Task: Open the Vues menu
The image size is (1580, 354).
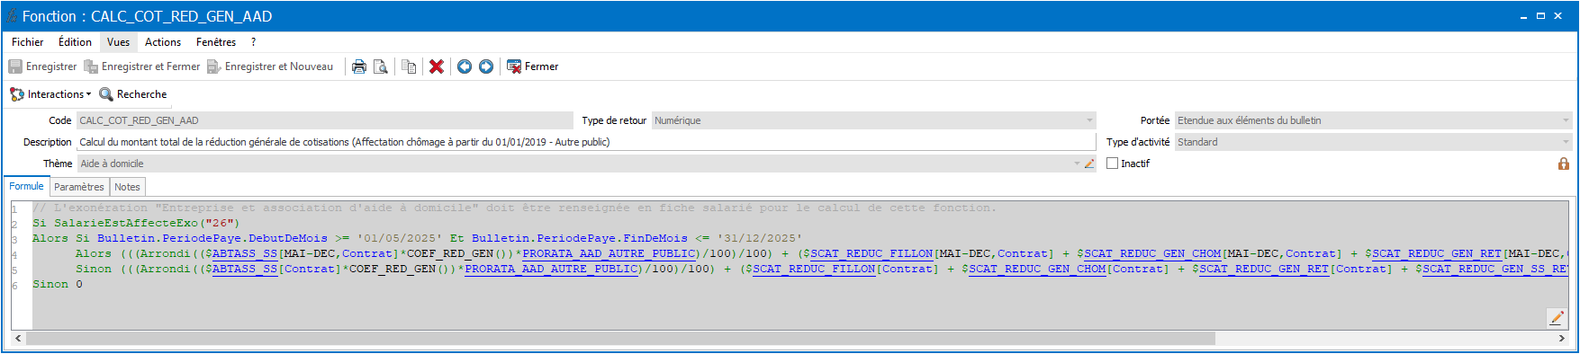Action: pyautogui.click(x=118, y=42)
